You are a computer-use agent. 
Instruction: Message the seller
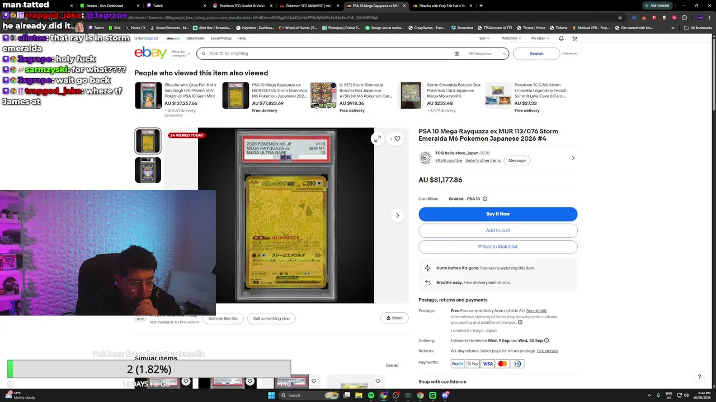[517, 160]
